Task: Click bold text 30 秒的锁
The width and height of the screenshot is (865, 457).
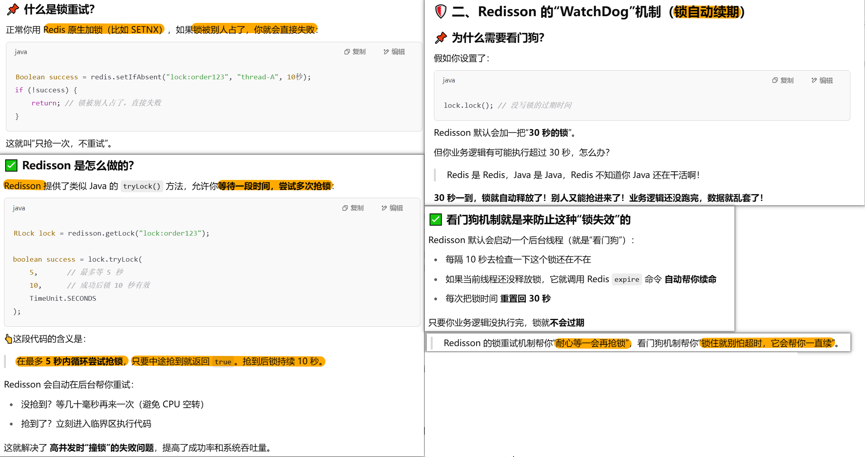Action: (548, 133)
